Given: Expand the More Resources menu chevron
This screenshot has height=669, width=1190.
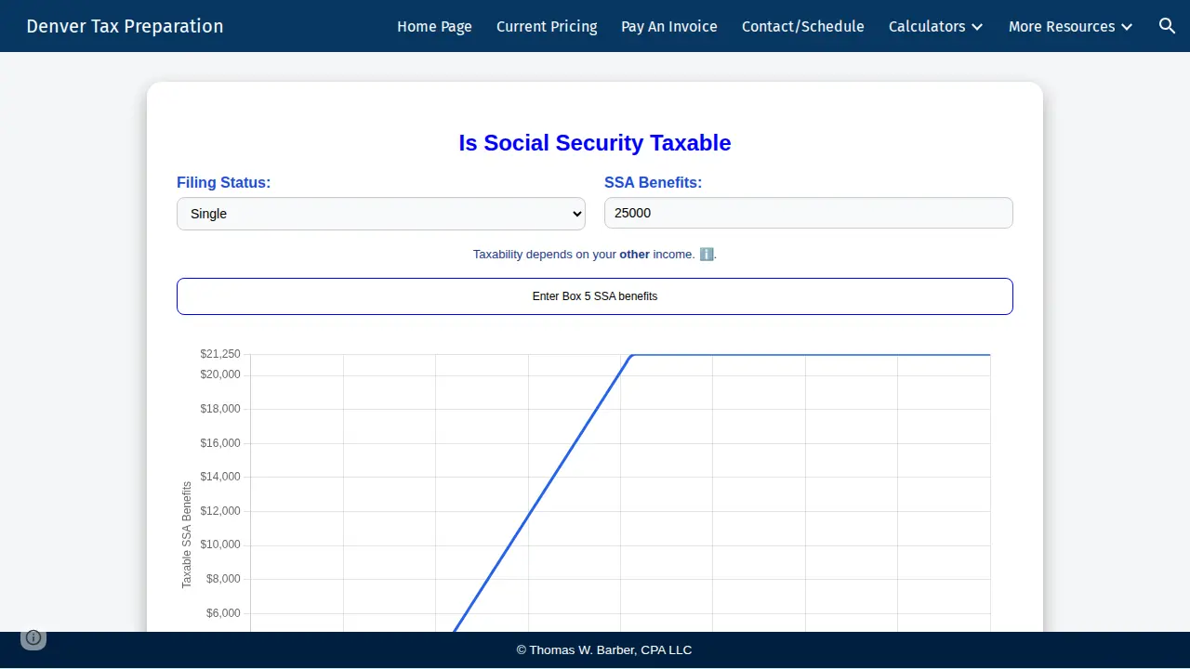Looking at the screenshot, I should [1127, 27].
